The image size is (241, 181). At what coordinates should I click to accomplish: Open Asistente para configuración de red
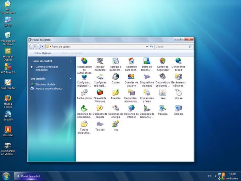[131, 61]
